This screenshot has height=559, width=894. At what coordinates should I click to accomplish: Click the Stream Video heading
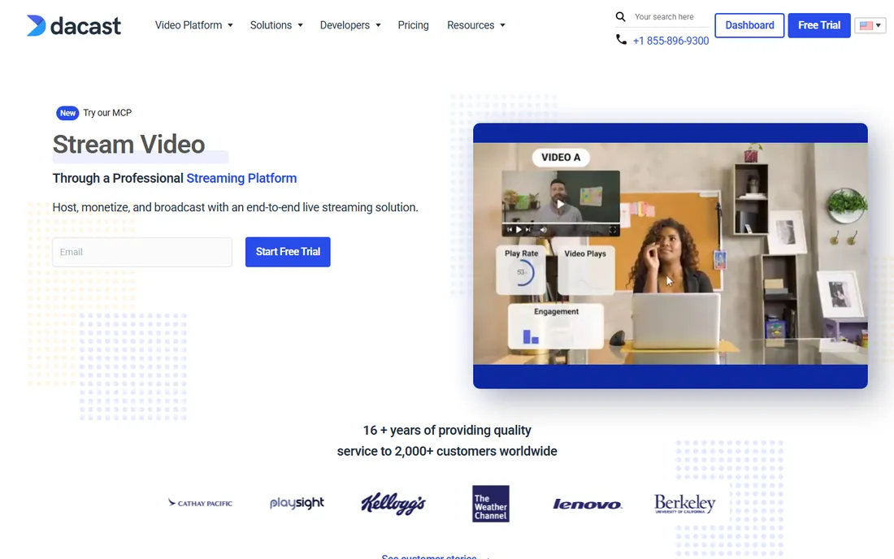(x=129, y=144)
